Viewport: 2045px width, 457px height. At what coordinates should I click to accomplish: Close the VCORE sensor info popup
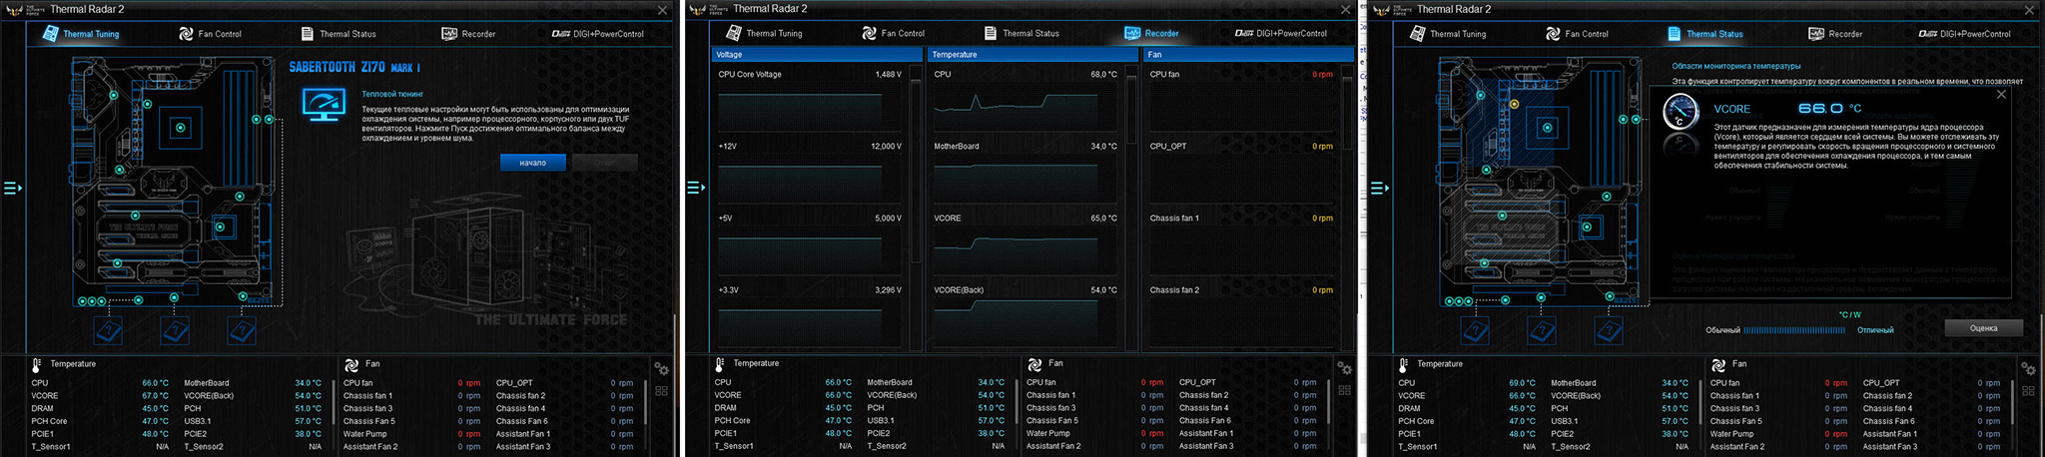[2000, 95]
